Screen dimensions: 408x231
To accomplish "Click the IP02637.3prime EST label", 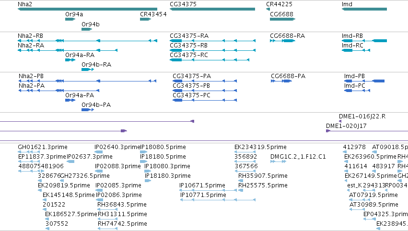I will 90,157.
